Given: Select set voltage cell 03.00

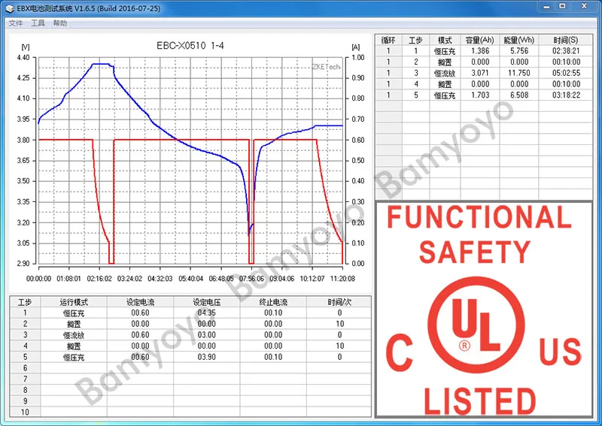Looking at the screenshot, I should [206, 335].
